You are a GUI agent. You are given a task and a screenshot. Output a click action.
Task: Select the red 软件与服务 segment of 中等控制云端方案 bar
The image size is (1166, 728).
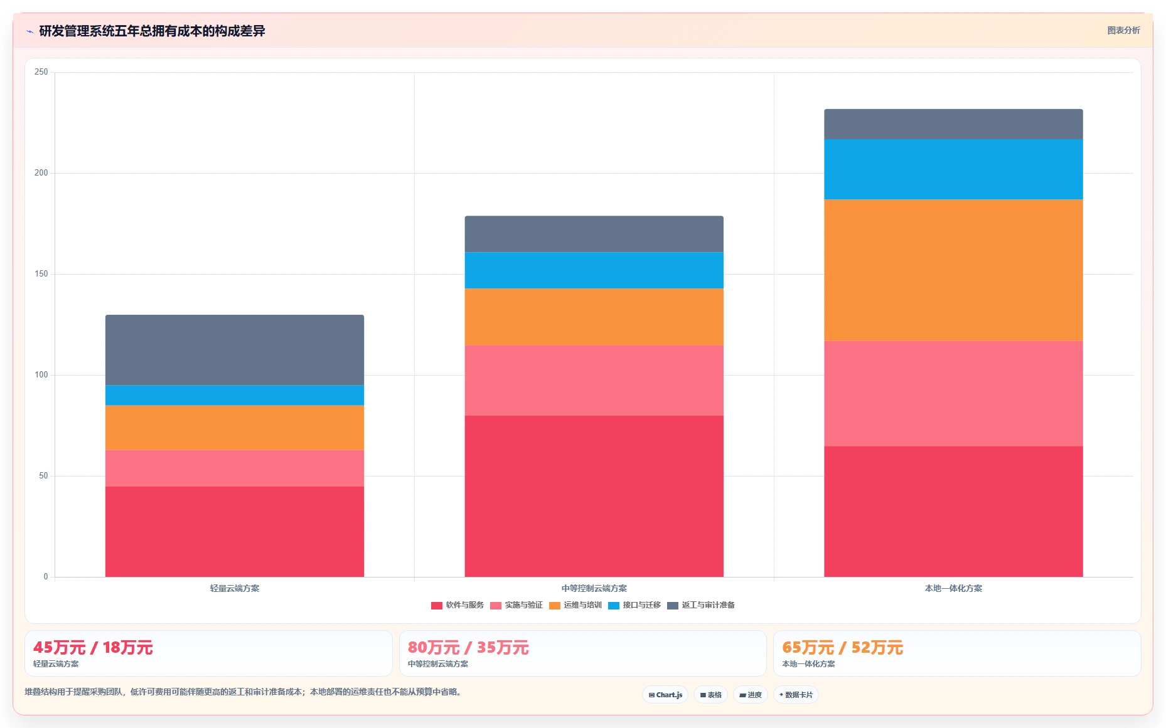(x=594, y=496)
